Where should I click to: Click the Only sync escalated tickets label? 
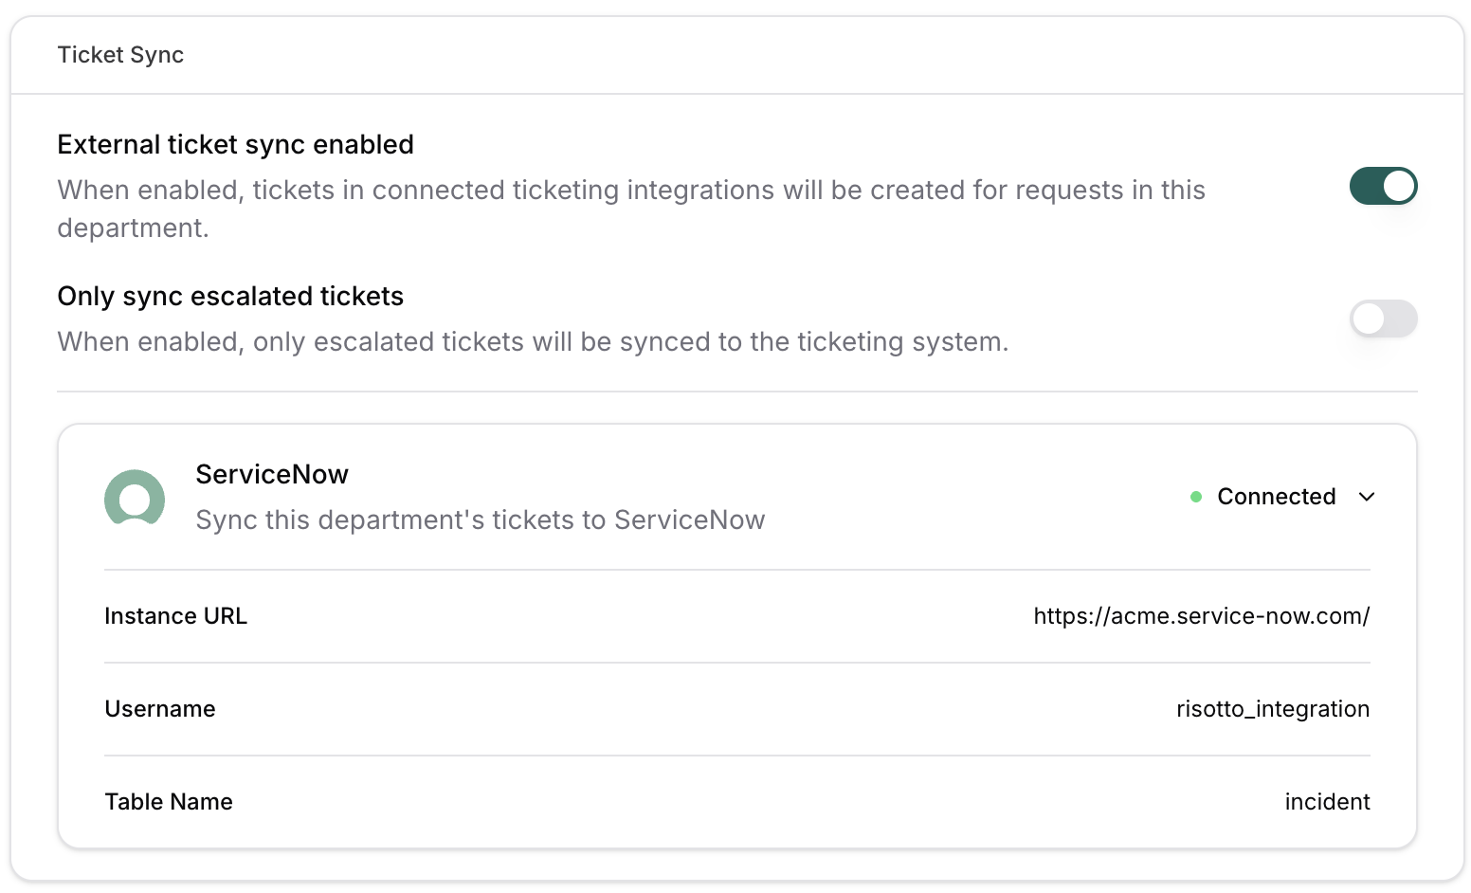tap(230, 296)
